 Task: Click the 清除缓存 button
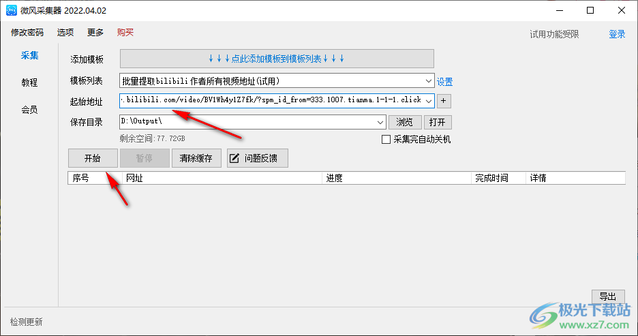click(x=196, y=158)
